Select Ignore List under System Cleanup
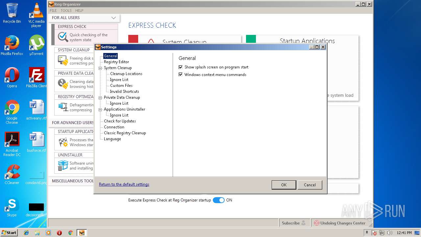The width and height of the screenshot is (421, 237). [119, 80]
